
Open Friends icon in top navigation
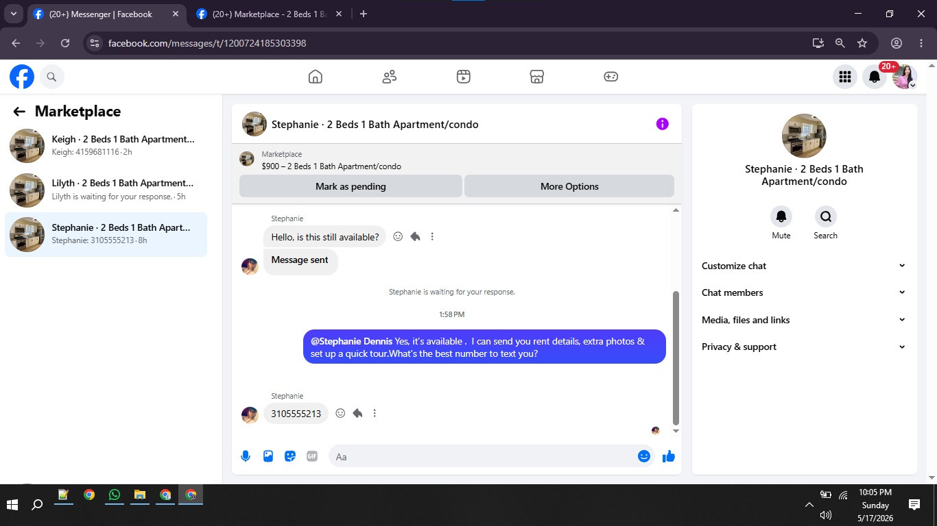[389, 77]
